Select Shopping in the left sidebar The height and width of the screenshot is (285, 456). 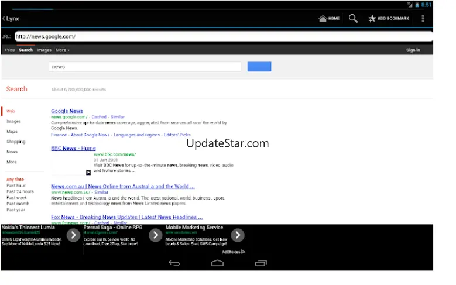point(16,142)
